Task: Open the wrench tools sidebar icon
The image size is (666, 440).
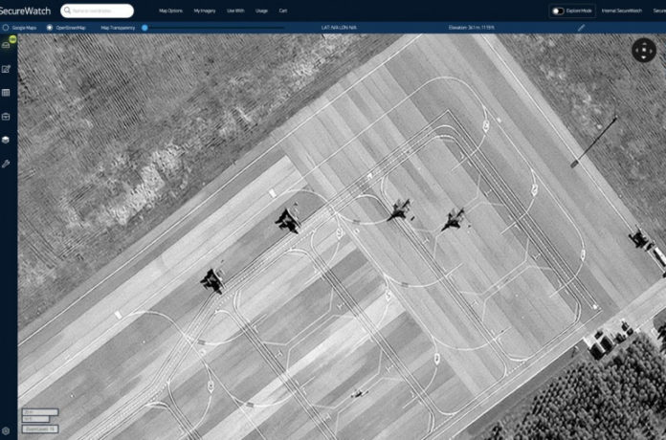Action: click(x=6, y=164)
